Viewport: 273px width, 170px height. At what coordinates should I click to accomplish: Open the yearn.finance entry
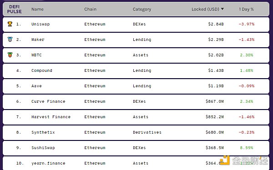pos(48,163)
